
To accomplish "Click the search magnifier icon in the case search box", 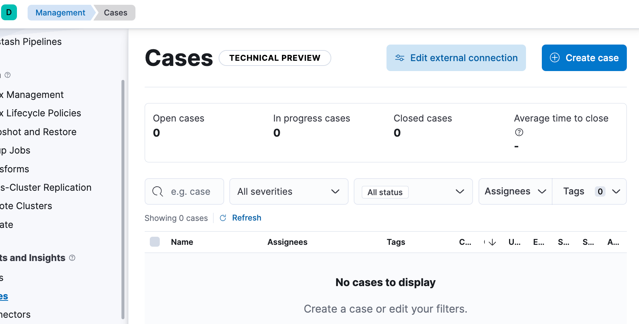I will (158, 191).
